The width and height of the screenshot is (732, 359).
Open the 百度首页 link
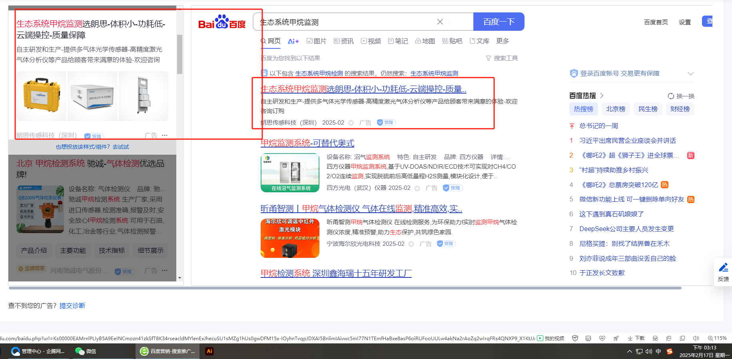(656, 22)
